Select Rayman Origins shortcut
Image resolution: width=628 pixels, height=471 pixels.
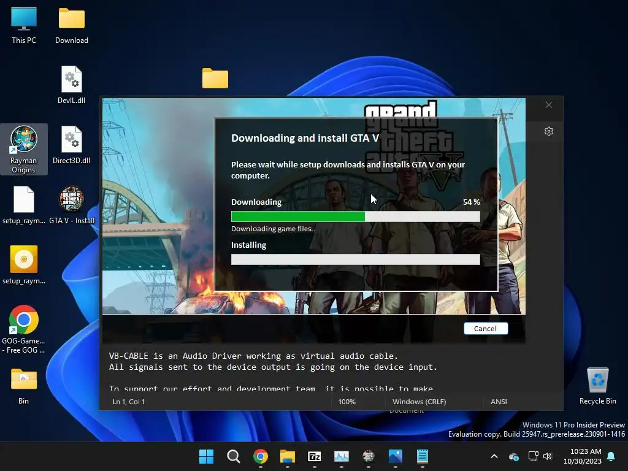24,149
